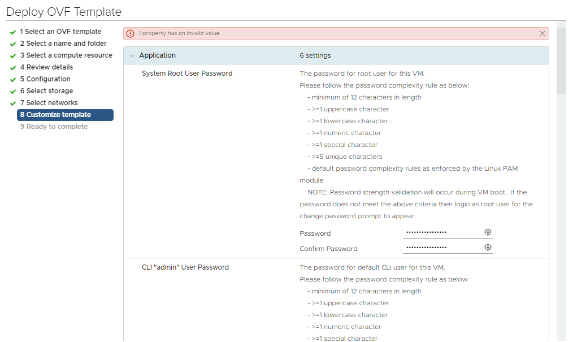
Task: Show the root Password field contents
Action: (488, 232)
